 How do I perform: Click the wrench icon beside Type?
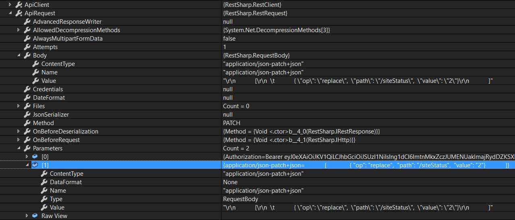pos(43,199)
